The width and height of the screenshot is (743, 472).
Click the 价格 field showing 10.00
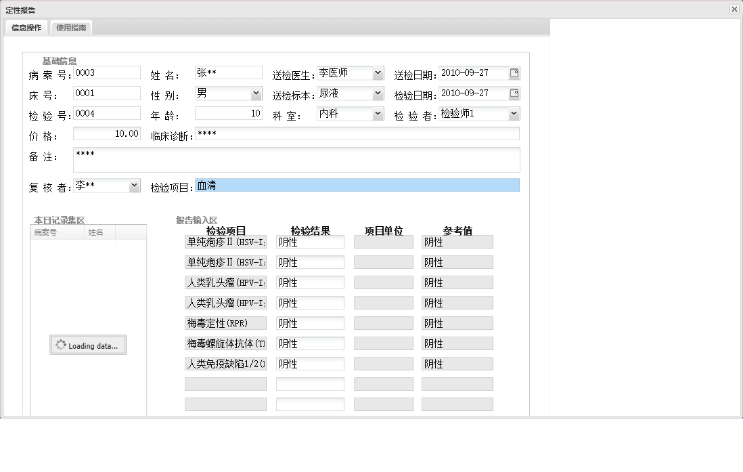click(x=106, y=133)
